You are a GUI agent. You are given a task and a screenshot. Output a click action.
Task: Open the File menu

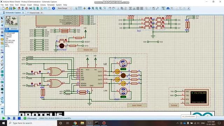tap(2, 5)
